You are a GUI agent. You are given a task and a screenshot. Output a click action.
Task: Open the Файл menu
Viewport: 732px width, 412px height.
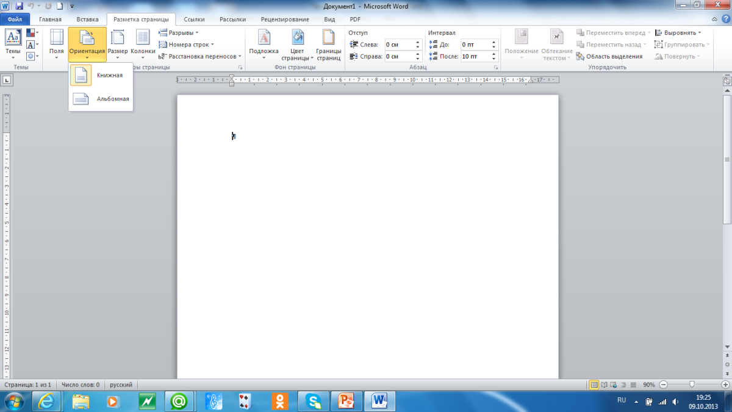15,20
